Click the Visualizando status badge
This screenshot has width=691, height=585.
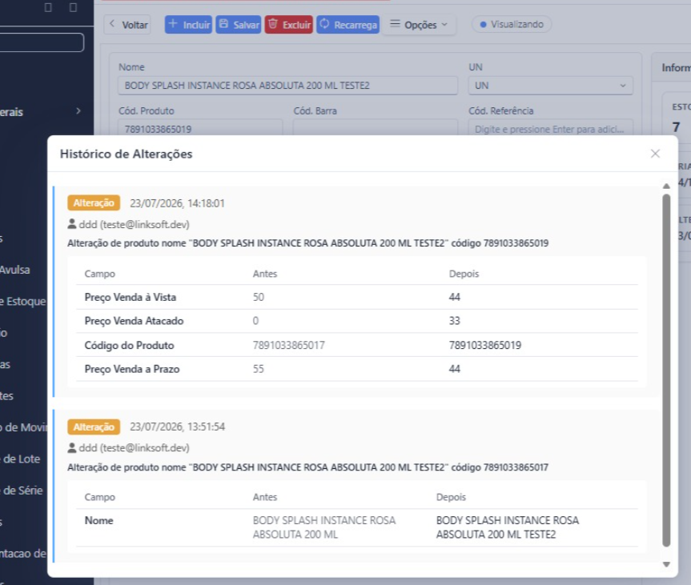pos(511,24)
